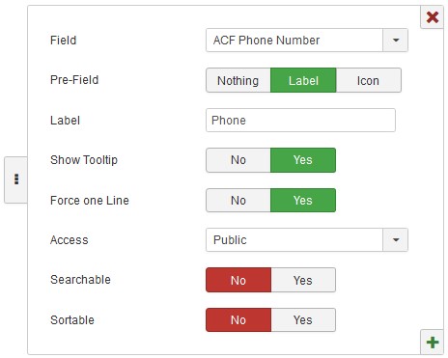Click the green plus add icon

(x=433, y=343)
